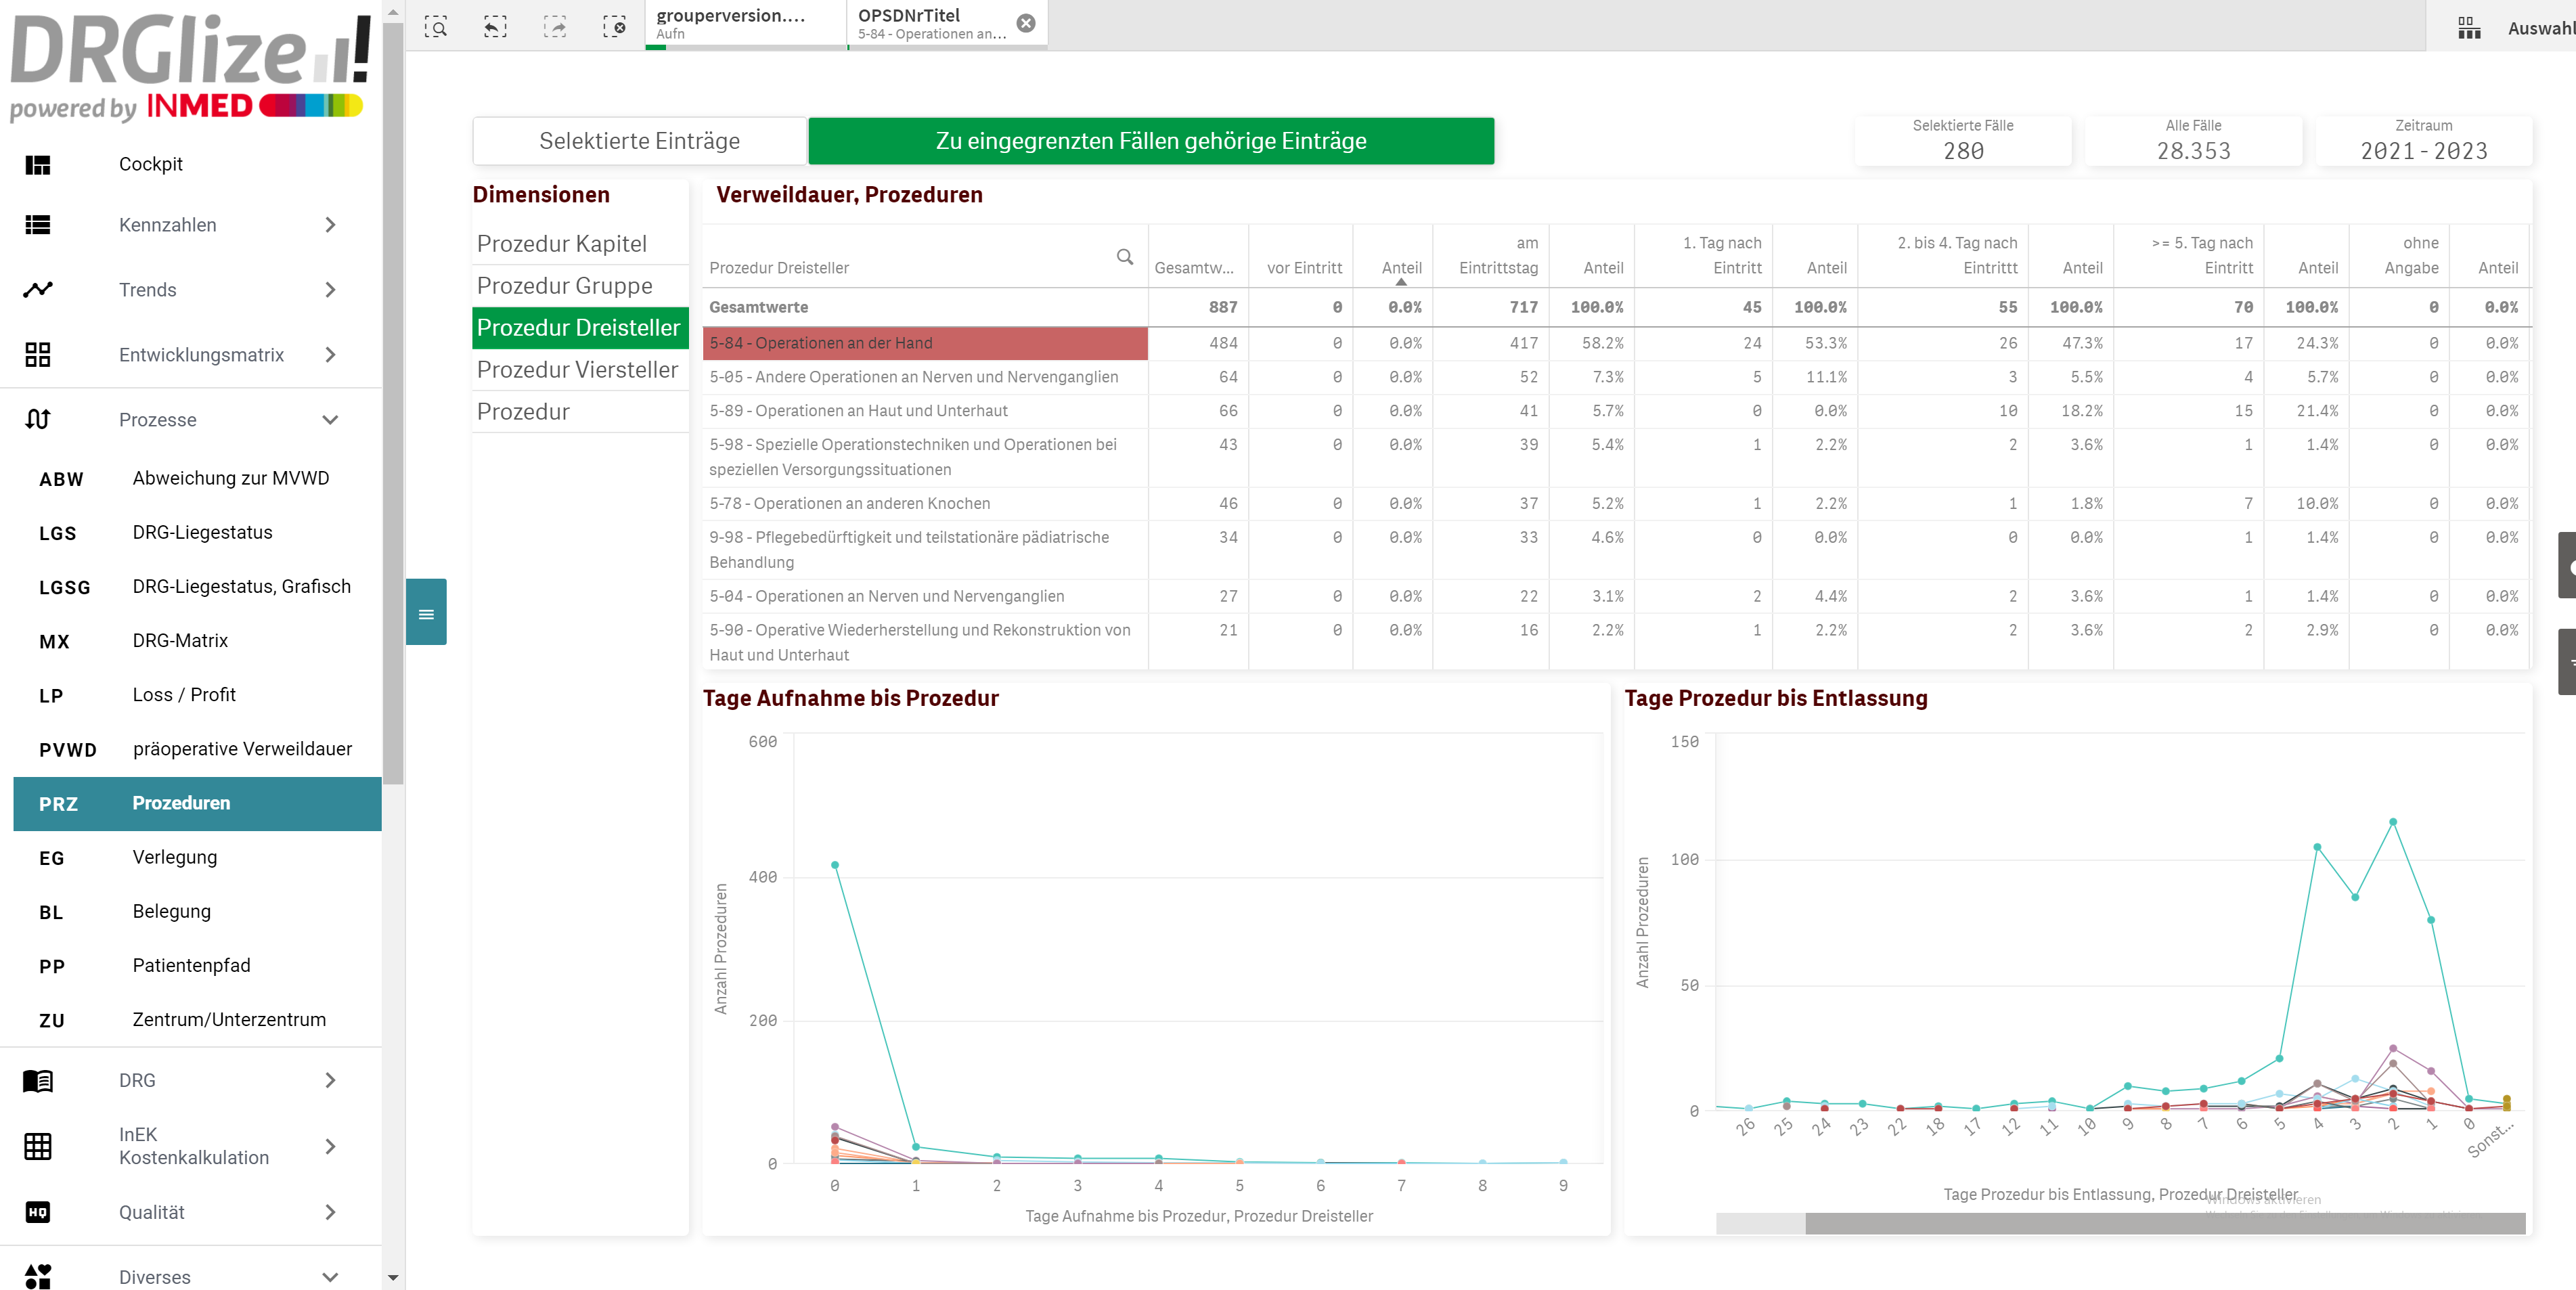Remove the OPSDNrTitel selection filter

coord(1025,23)
